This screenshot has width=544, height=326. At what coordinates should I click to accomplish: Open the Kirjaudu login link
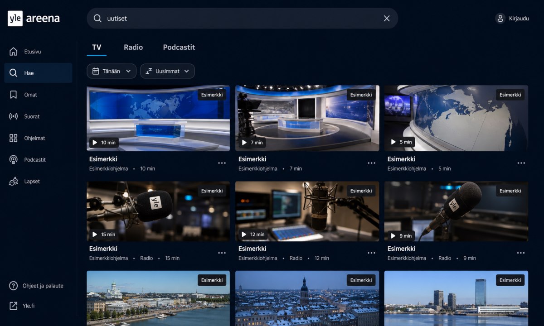point(519,19)
